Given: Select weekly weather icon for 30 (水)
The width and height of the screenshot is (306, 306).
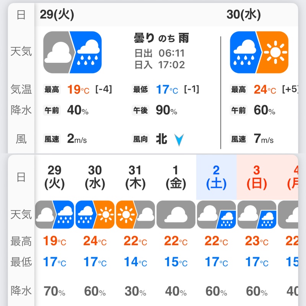Looking at the screenshot, I should [95, 215].
